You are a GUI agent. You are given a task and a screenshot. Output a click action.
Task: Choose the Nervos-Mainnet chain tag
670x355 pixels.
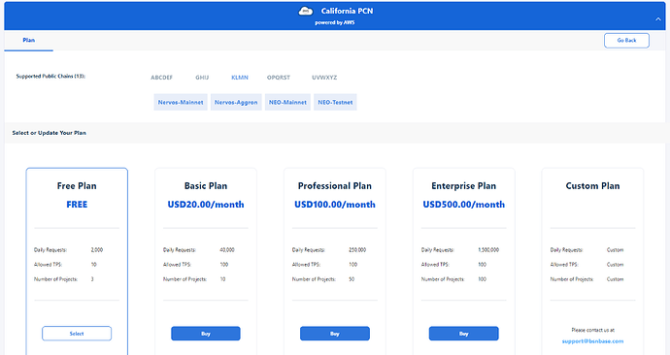point(181,103)
